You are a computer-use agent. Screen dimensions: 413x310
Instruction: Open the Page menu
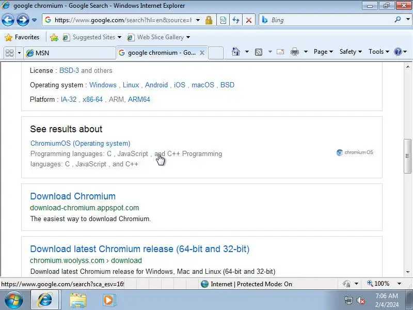323,52
